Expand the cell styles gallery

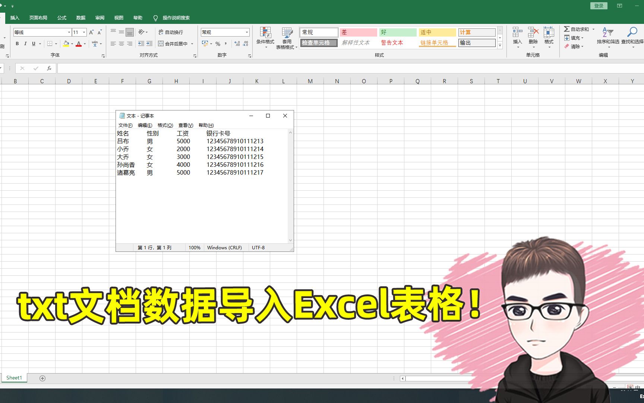click(500, 46)
